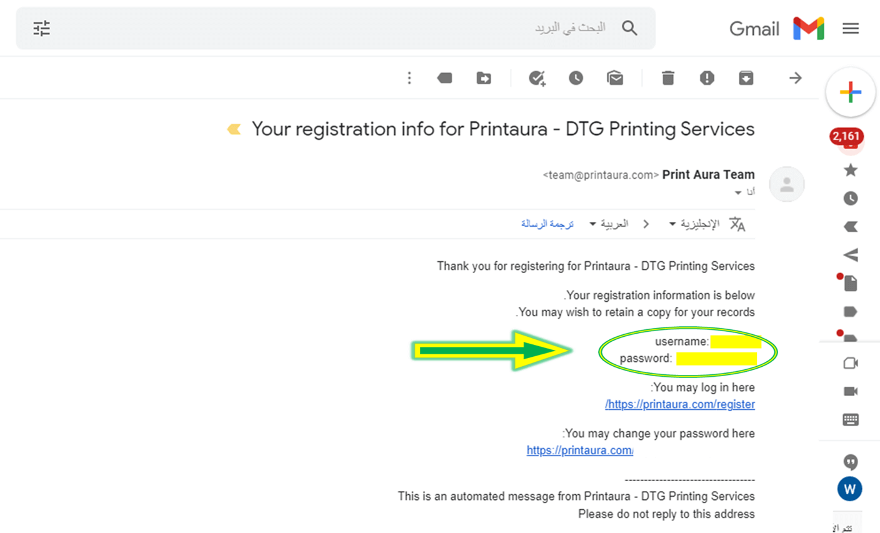Open the Move to folder icon
The width and height of the screenshot is (880, 533).
[x=484, y=78]
